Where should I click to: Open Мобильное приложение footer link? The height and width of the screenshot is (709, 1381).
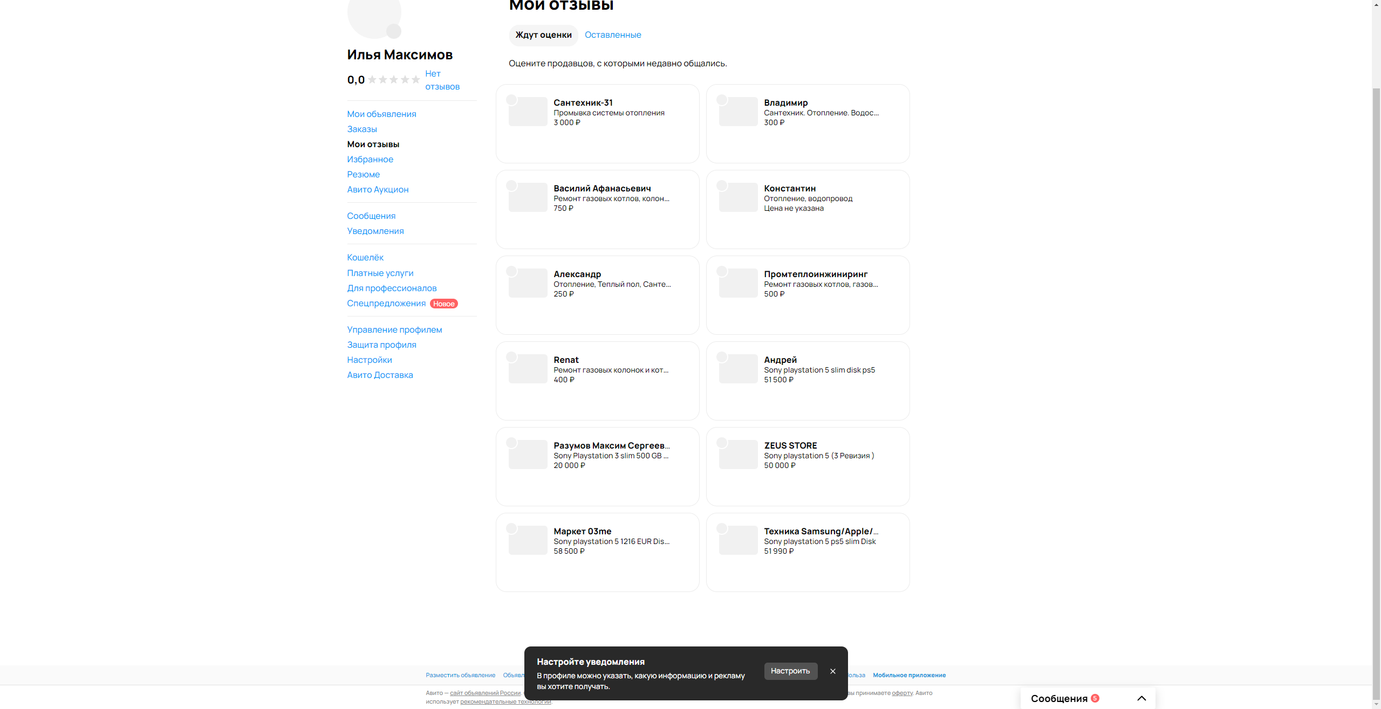pyautogui.click(x=909, y=675)
